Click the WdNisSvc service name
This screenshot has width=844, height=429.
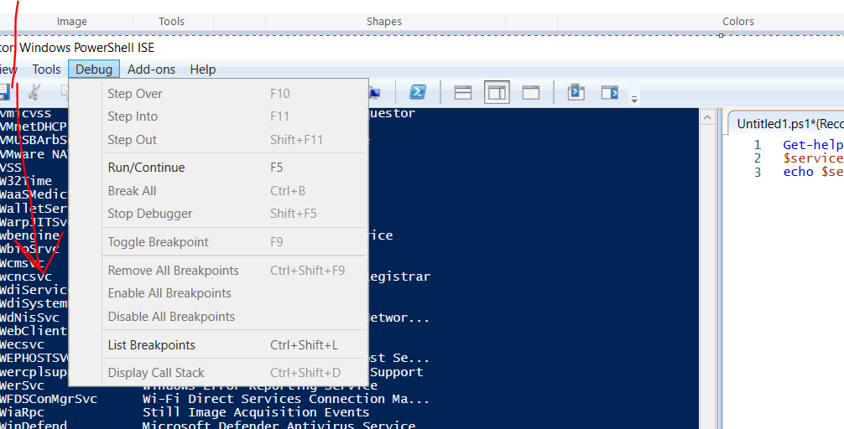(x=29, y=318)
